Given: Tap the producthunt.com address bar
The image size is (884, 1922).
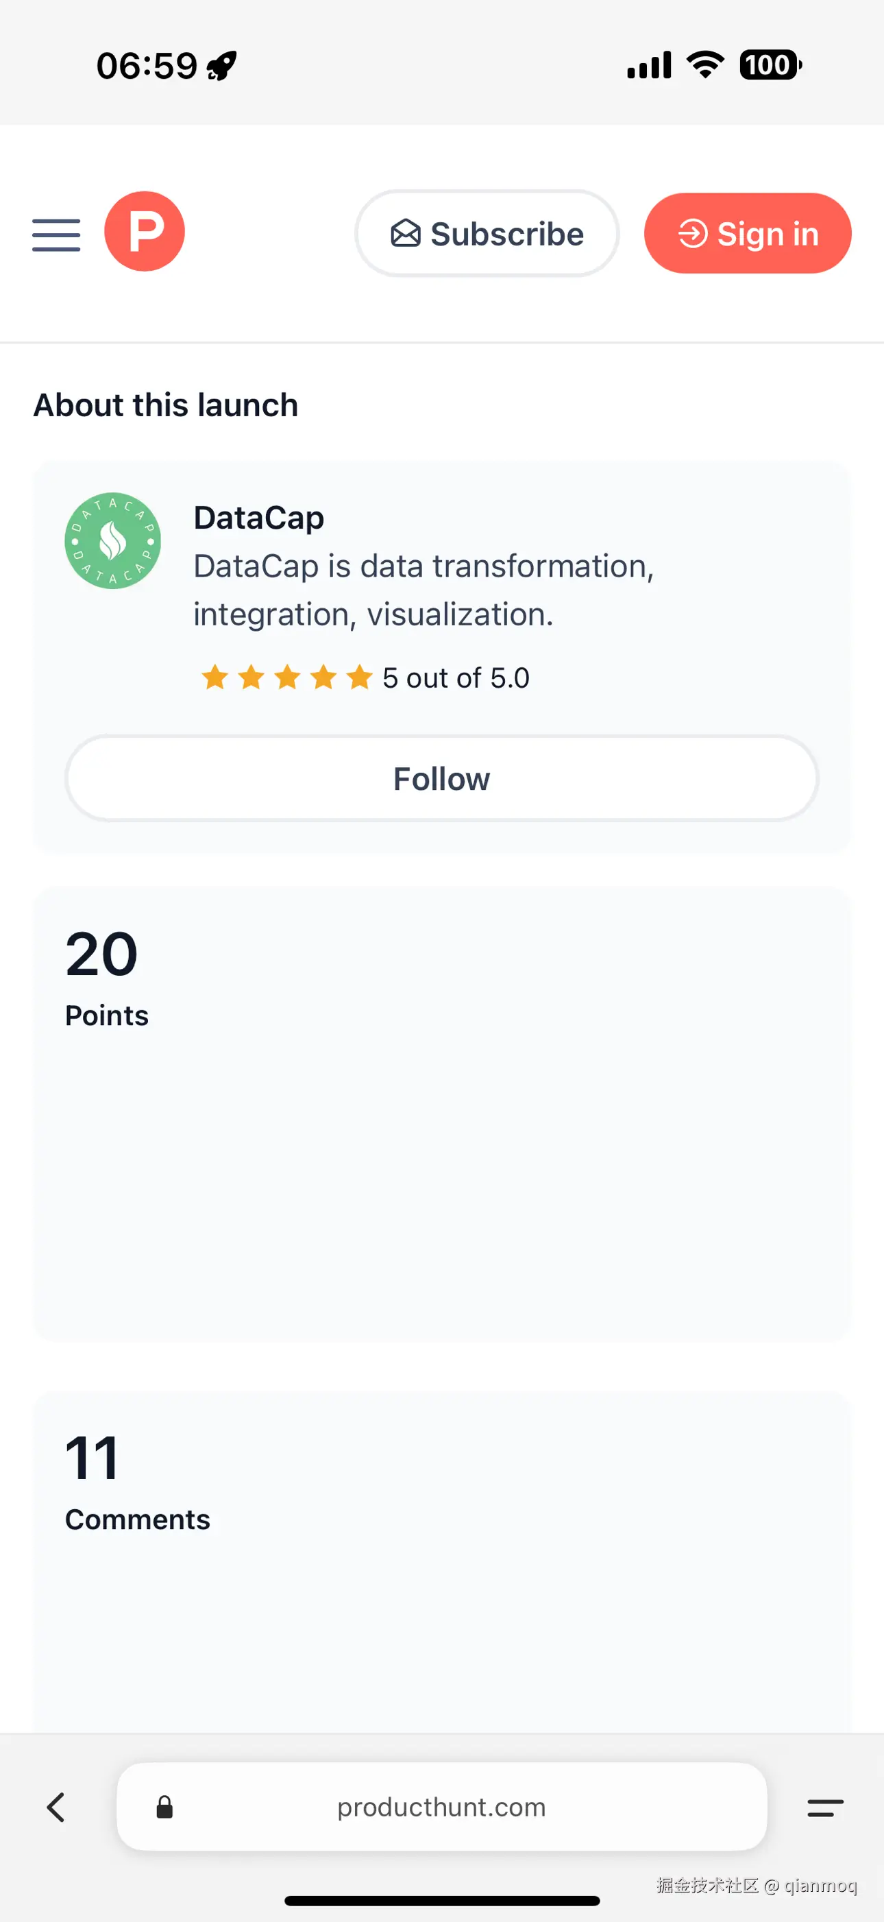Looking at the screenshot, I should [x=442, y=1806].
